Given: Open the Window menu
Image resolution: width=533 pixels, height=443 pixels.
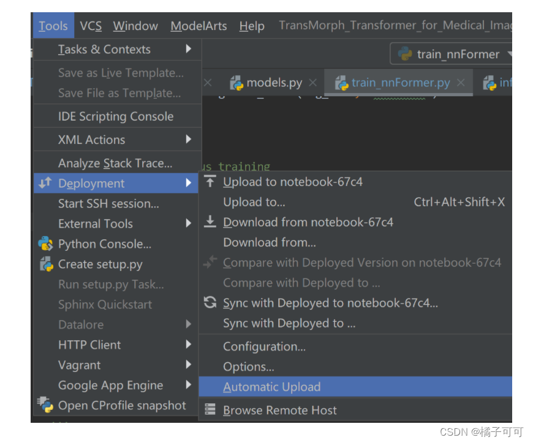Looking at the screenshot, I should tap(135, 26).
